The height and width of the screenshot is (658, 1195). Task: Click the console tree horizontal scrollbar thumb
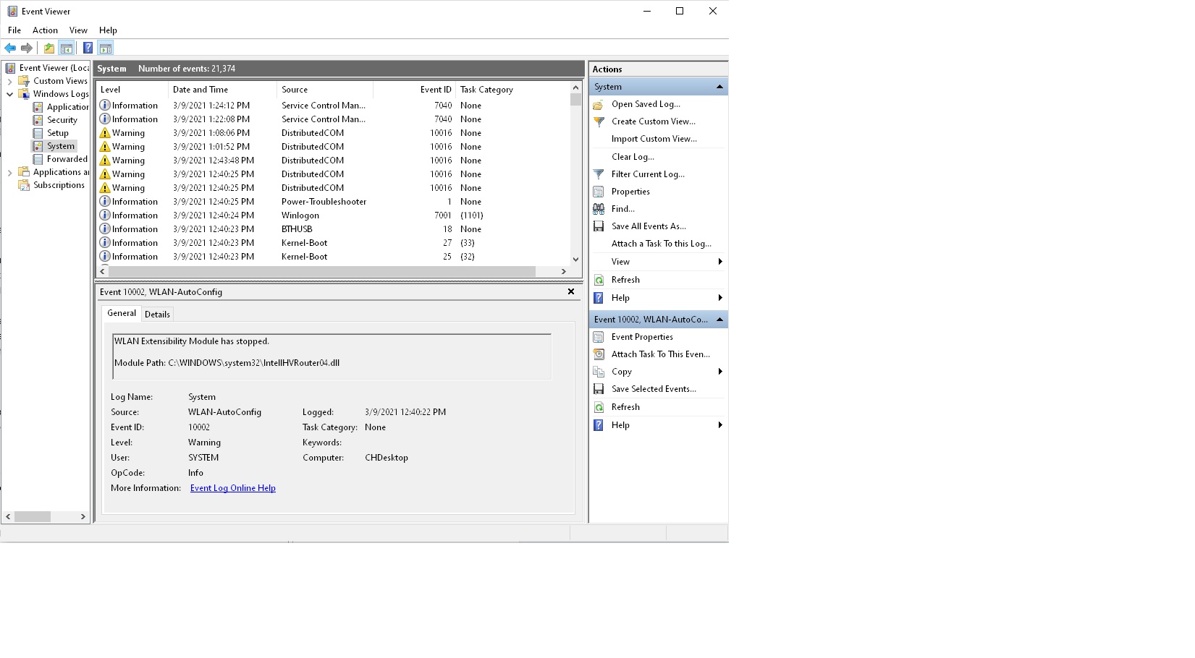[32, 516]
